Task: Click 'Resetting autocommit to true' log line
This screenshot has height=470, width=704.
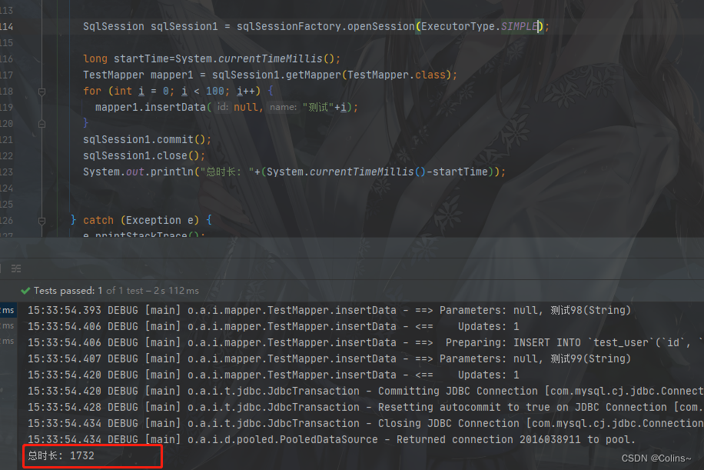Action: pyautogui.click(x=366, y=408)
